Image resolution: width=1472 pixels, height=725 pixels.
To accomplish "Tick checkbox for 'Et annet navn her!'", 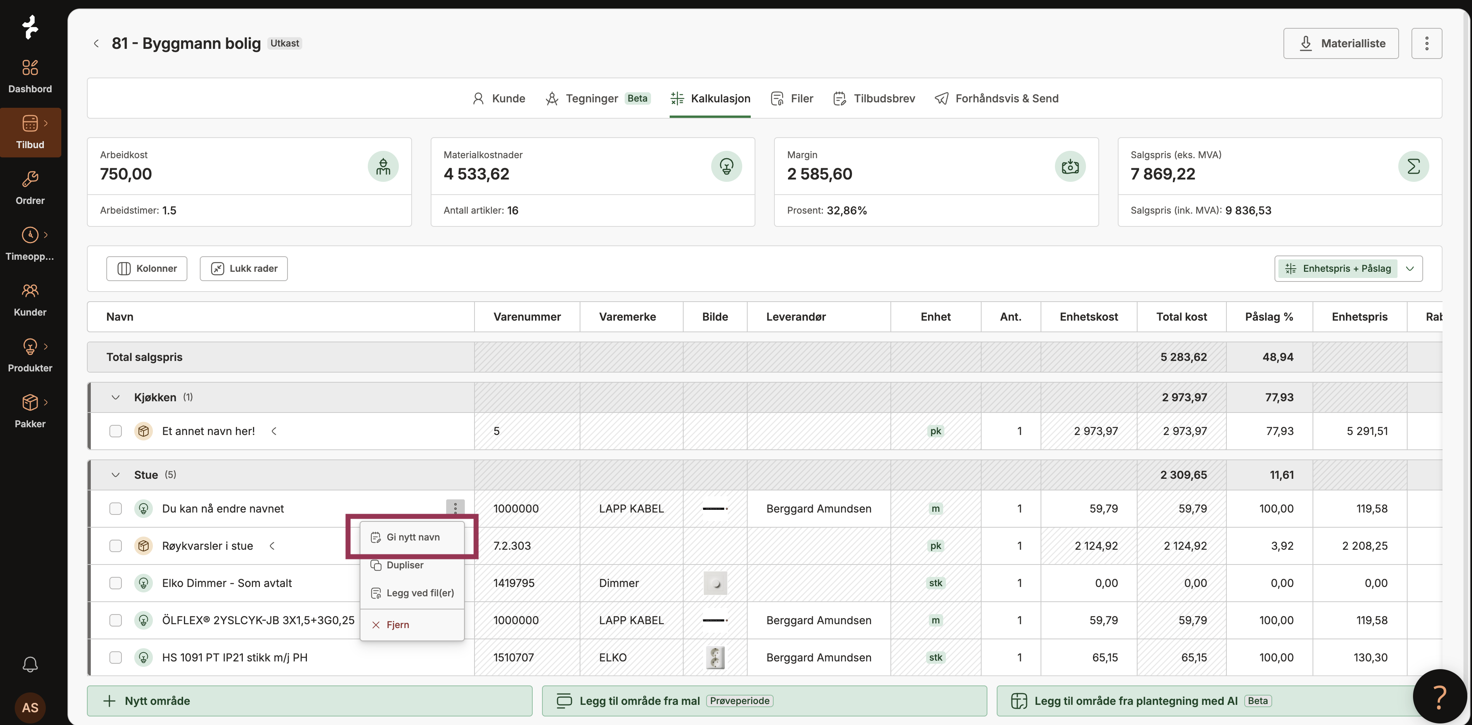I will (x=116, y=431).
